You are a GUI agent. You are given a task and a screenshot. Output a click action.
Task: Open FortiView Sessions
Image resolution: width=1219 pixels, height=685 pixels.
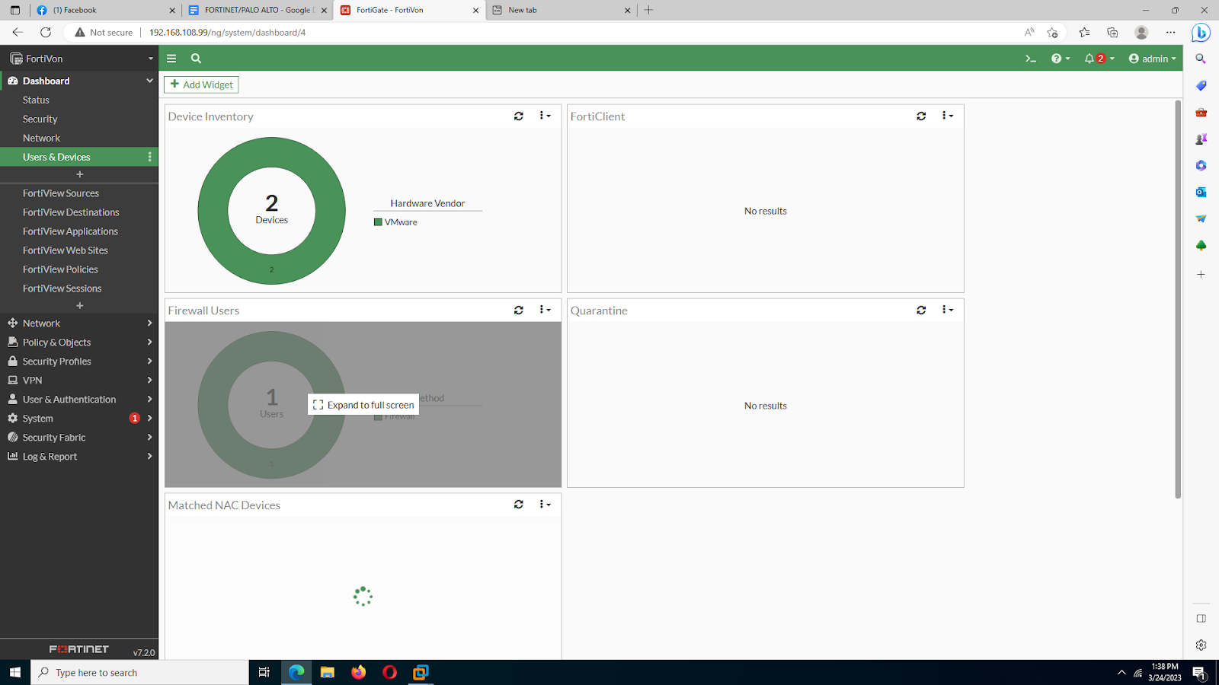coord(62,288)
